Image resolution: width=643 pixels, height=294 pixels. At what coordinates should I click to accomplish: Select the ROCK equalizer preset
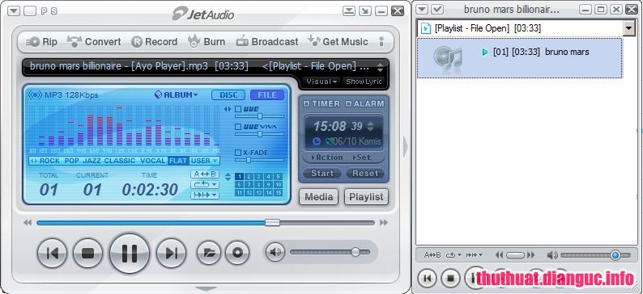[49, 161]
